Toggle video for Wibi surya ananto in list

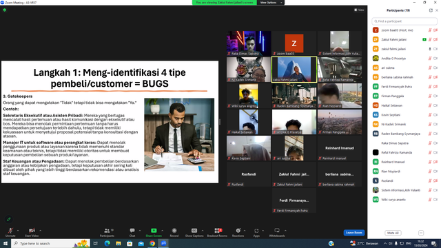pos(435,200)
